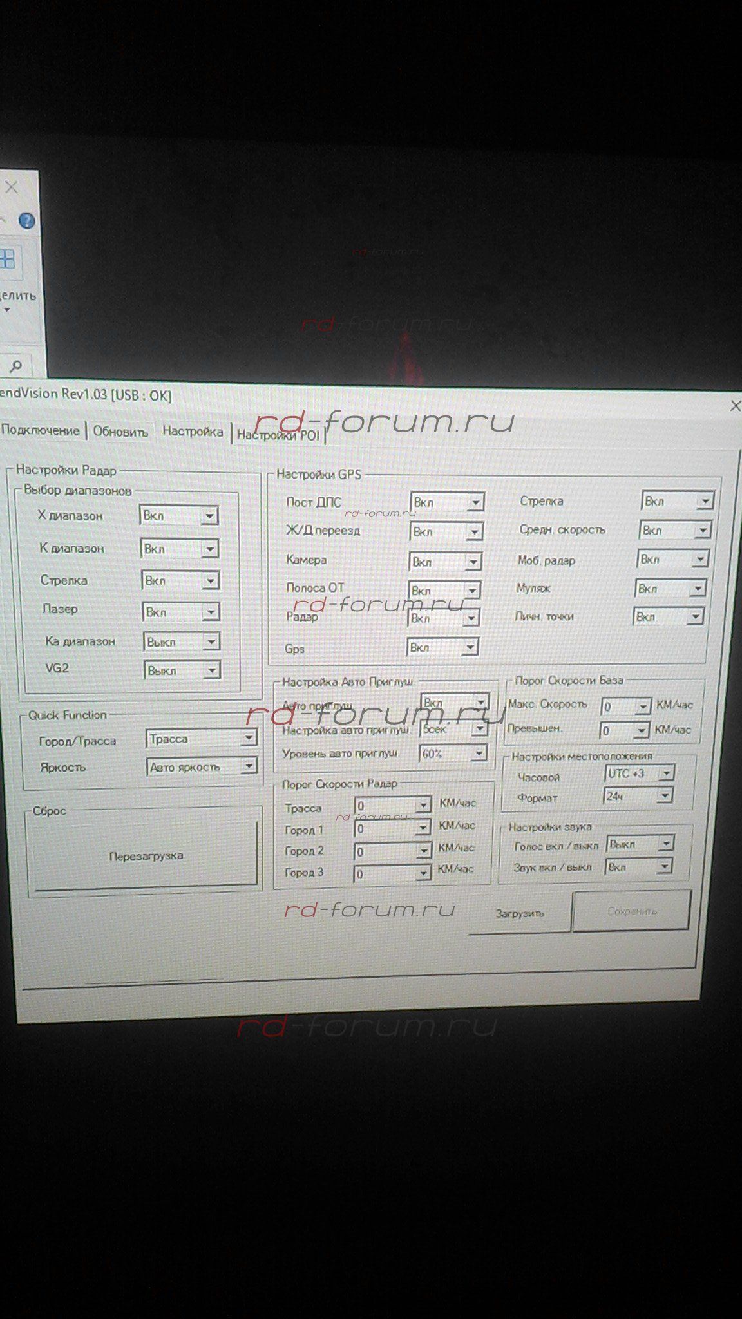Open the Яркость brightness dropdown
742x1319 pixels.
coord(248,766)
